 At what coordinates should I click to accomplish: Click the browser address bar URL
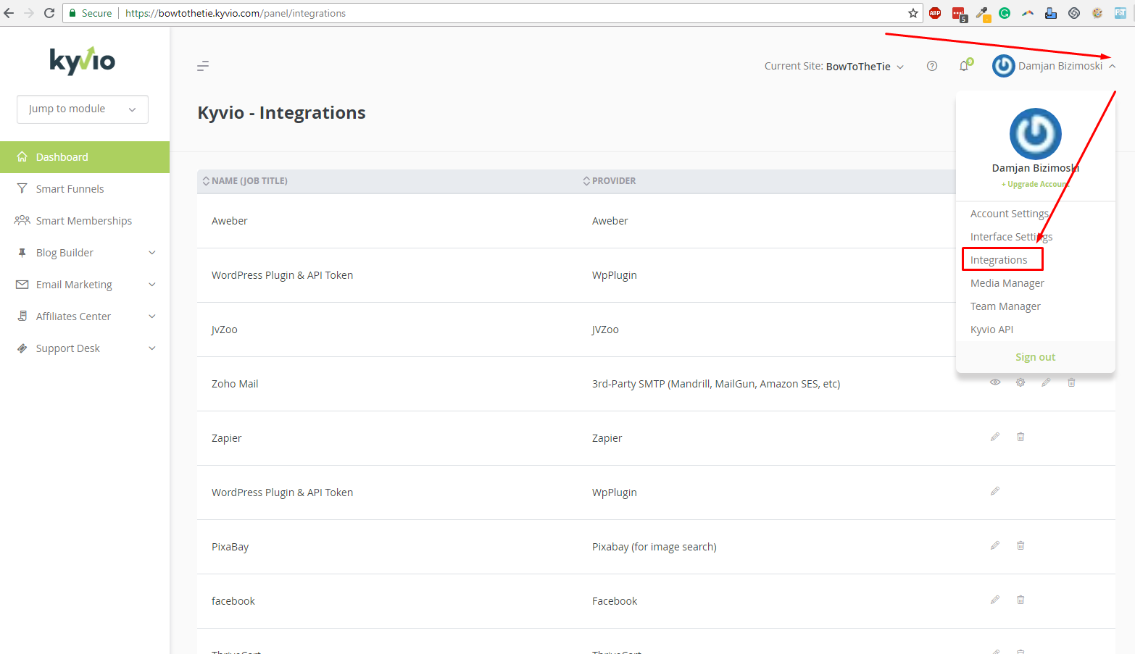[x=236, y=13]
